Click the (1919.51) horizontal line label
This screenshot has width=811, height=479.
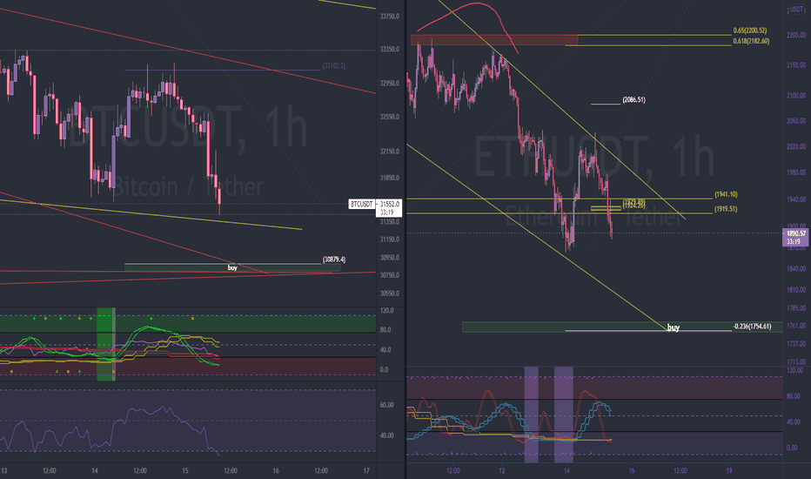(727, 209)
